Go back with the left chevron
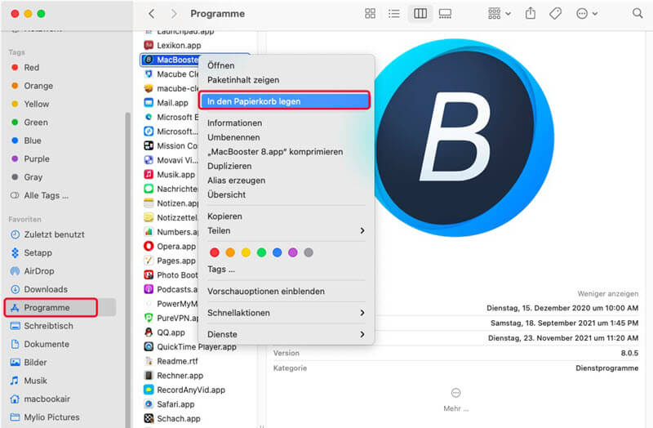Screen dimensions: 653x428 click(x=152, y=14)
